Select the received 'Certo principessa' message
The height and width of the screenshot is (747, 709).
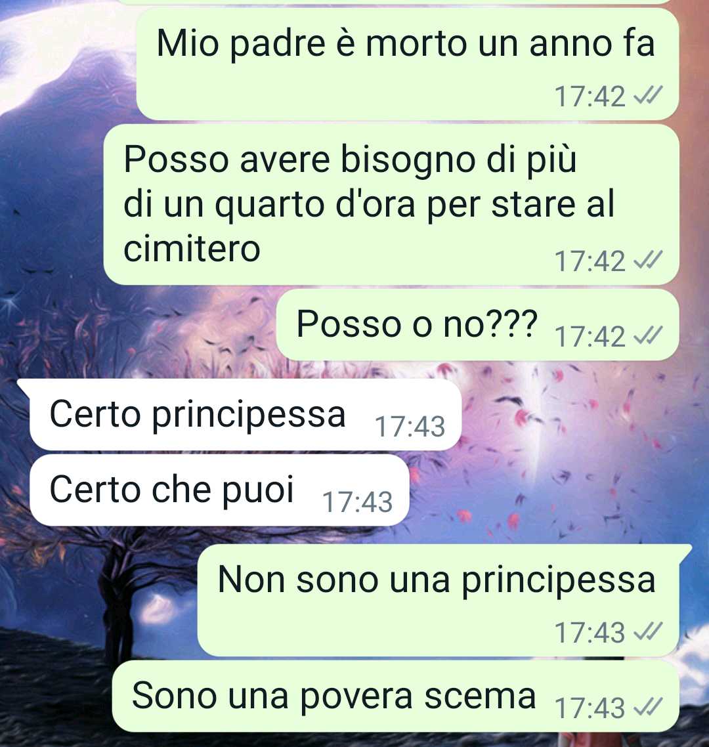tap(240, 414)
